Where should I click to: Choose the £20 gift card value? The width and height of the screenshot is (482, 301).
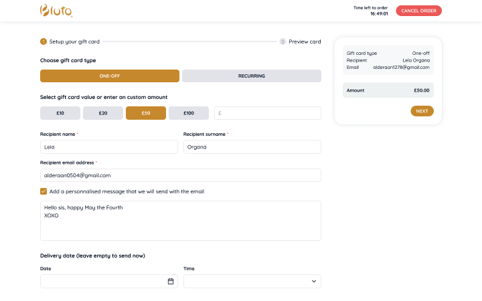tap(103, 113)
